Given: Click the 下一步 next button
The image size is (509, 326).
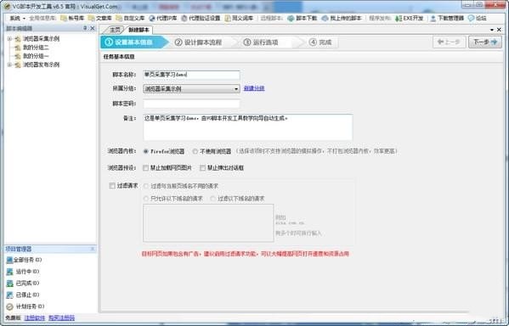Looking at the screenshot, I should tap(485, 42).
